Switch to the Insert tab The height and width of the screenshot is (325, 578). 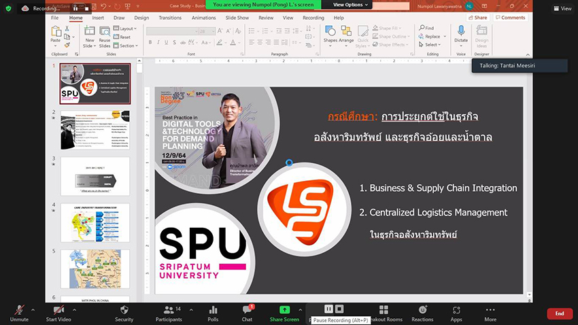point(98,18)
